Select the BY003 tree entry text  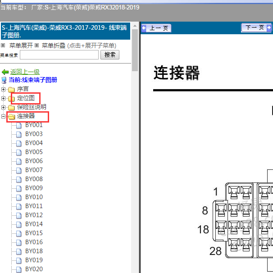(34, 134)
